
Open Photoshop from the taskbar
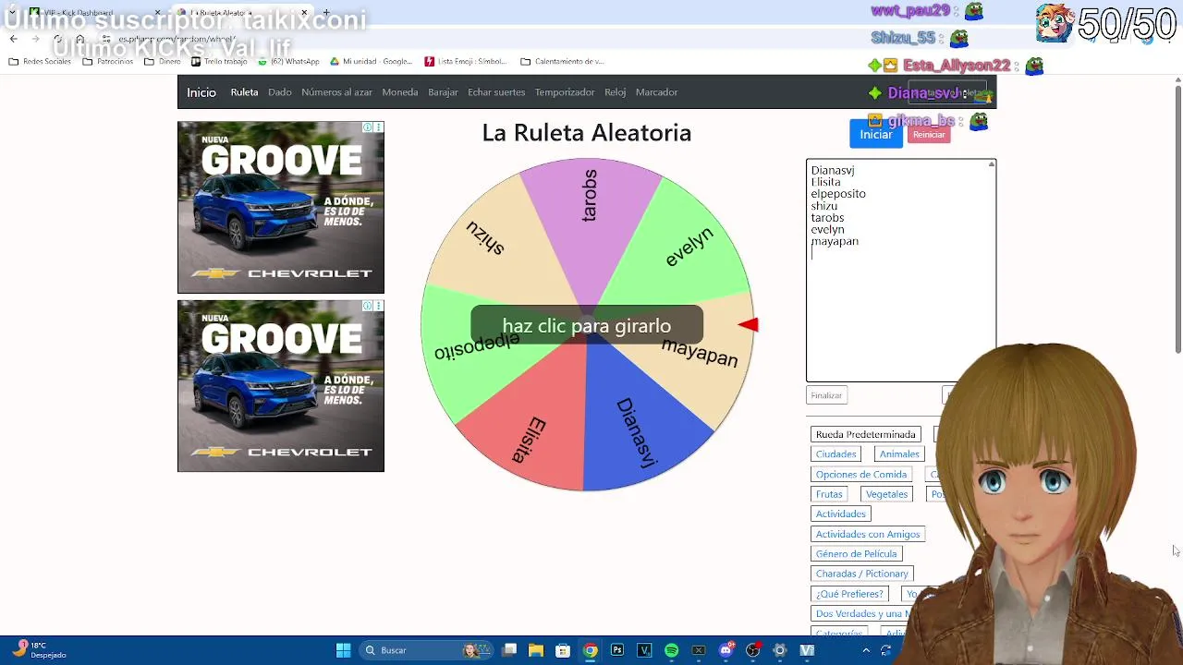(x=617, y=650)
